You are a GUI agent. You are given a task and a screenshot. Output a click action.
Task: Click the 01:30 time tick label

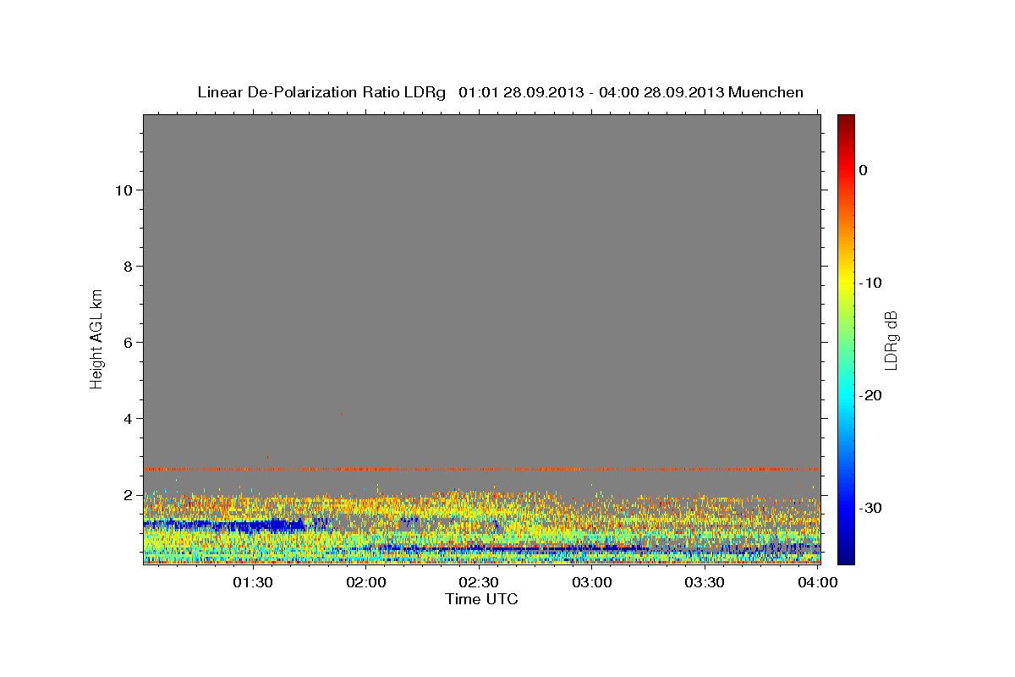click(253, 582)
